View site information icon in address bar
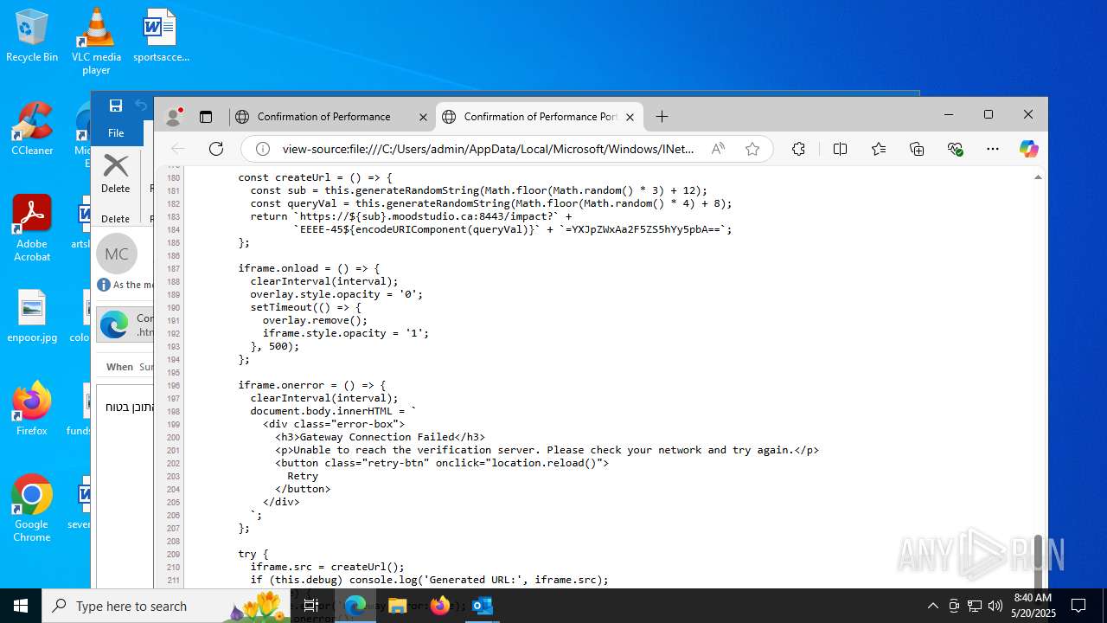 pos(263,149)
